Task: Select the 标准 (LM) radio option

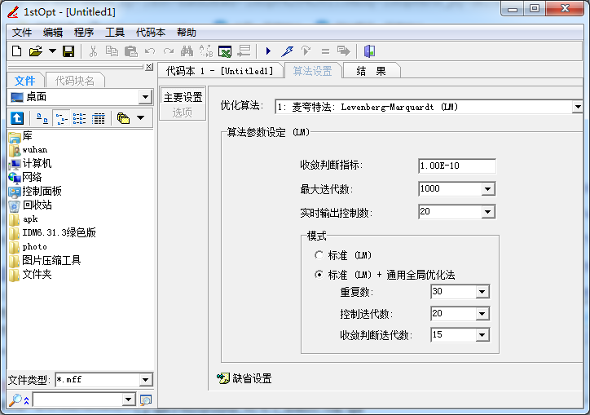Action: point(319,255)
